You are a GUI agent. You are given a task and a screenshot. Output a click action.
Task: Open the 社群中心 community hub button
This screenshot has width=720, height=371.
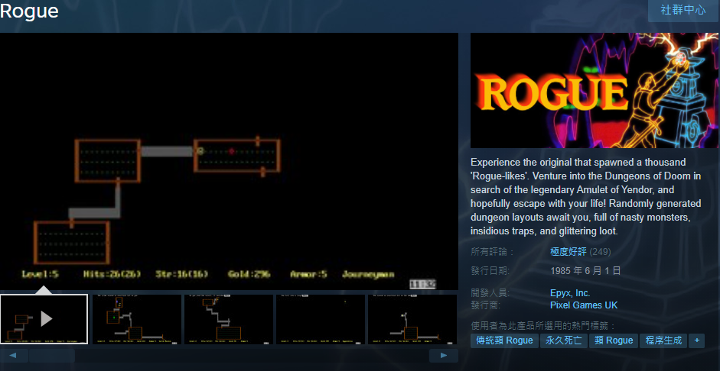(x=683, y=10)
